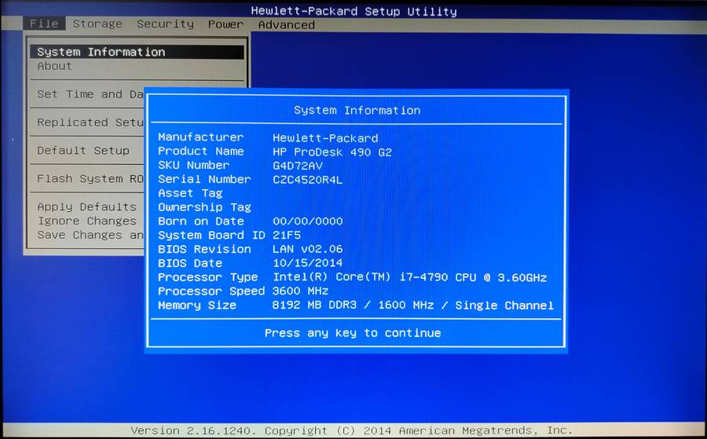Click the Memory Size value

coord(412,305)
